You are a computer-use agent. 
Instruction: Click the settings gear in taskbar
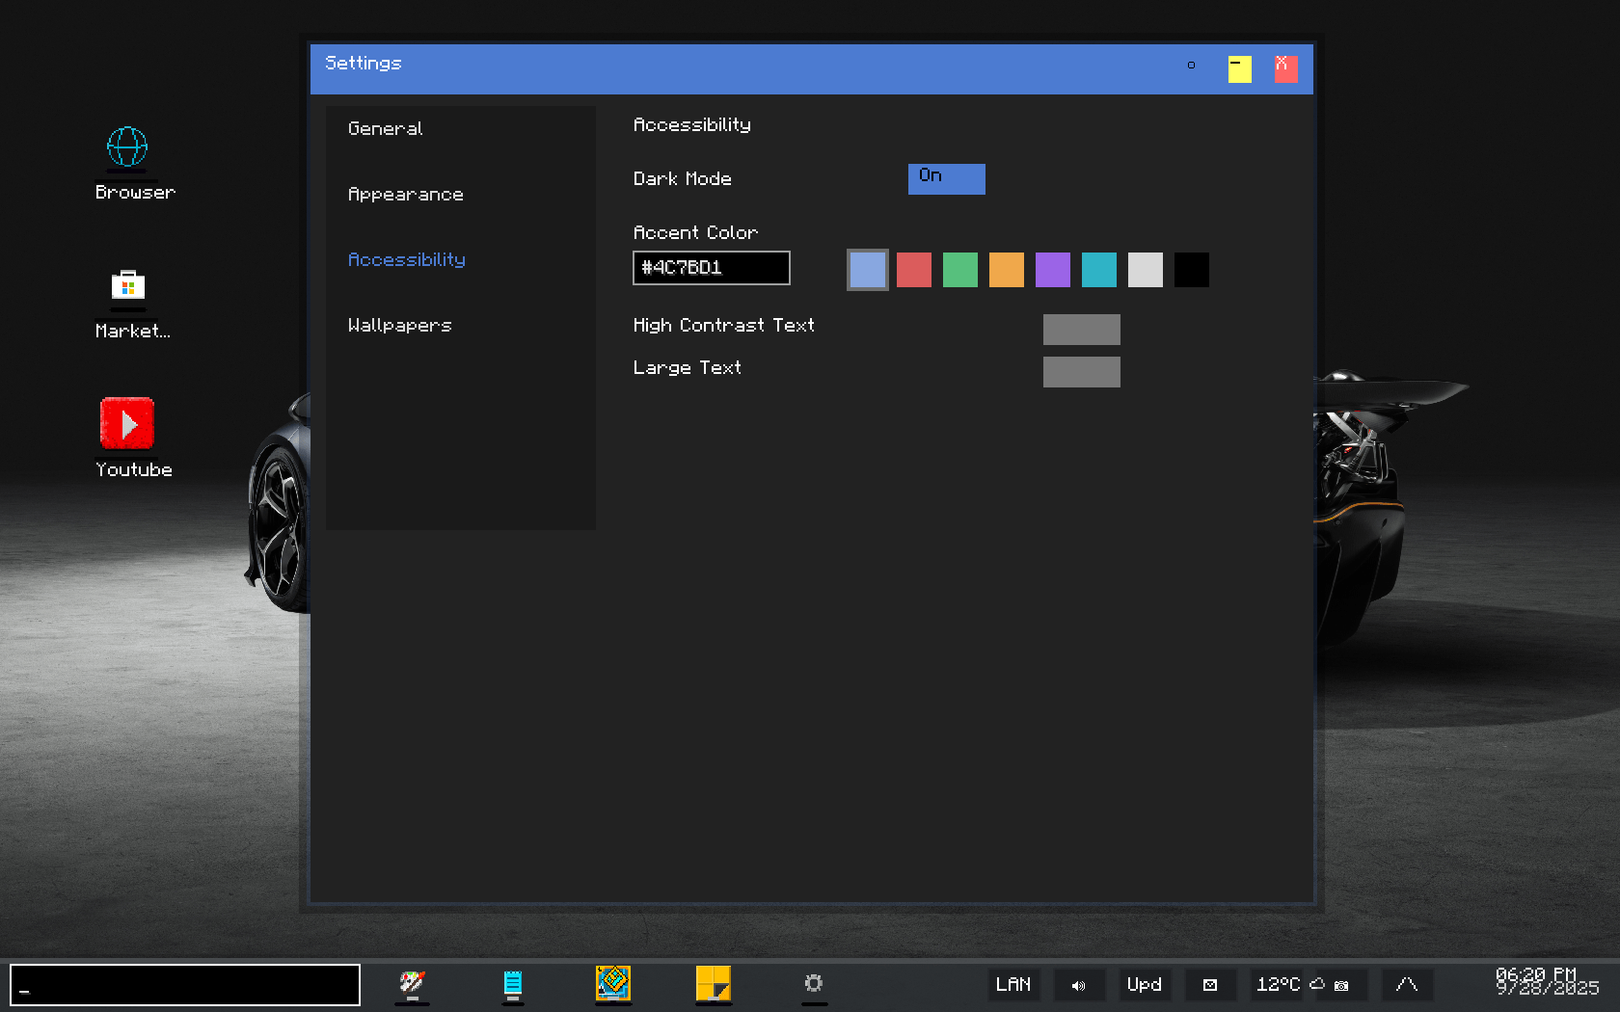pos(814,983)
